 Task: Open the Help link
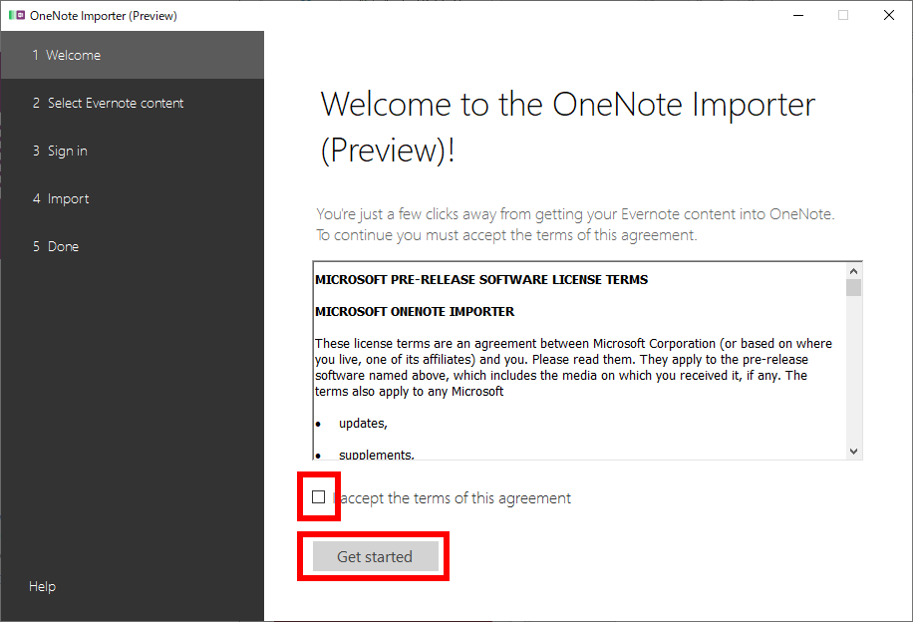click(43, 586)
